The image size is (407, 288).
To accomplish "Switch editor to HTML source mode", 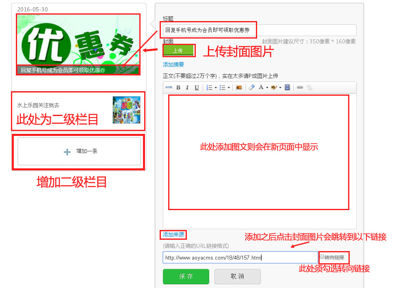I will (169, 88).
